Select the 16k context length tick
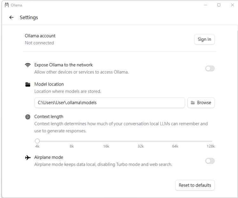This screenshot has width=238, height=198. [106, 141]
